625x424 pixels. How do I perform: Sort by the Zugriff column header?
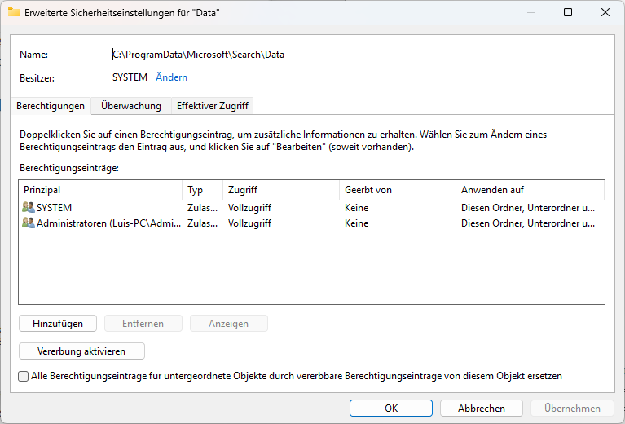pyautogui.click(x=281, y=190)
